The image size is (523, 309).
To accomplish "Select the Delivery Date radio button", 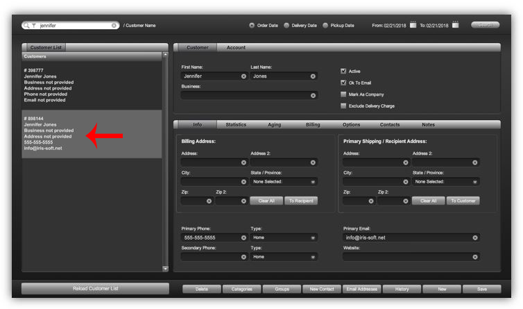I will pos(286,26).
